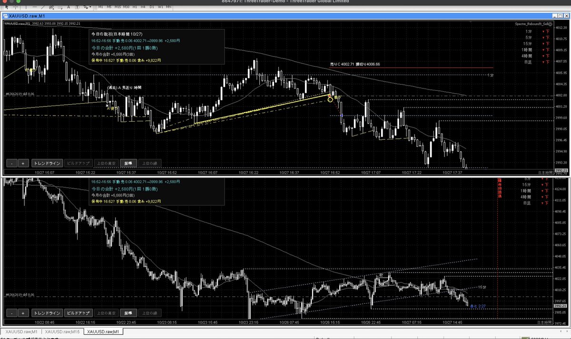Image resolution: width=571 pixels, height=339 pixels.
Task: Switch chart timeframe to H1
Action: tap(135, 7)
